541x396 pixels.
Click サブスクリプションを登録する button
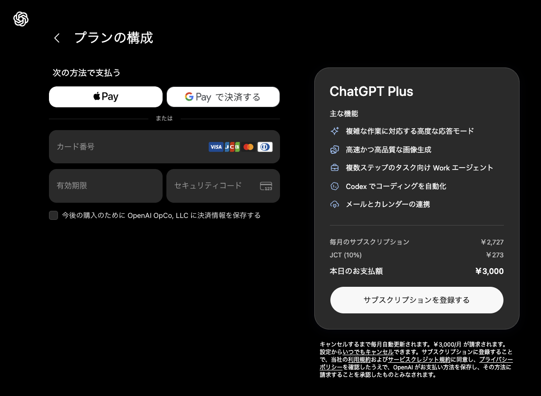point(417,300)
